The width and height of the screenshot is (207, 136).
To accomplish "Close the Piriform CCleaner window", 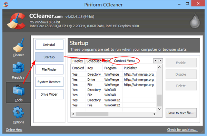I will 198,3.
